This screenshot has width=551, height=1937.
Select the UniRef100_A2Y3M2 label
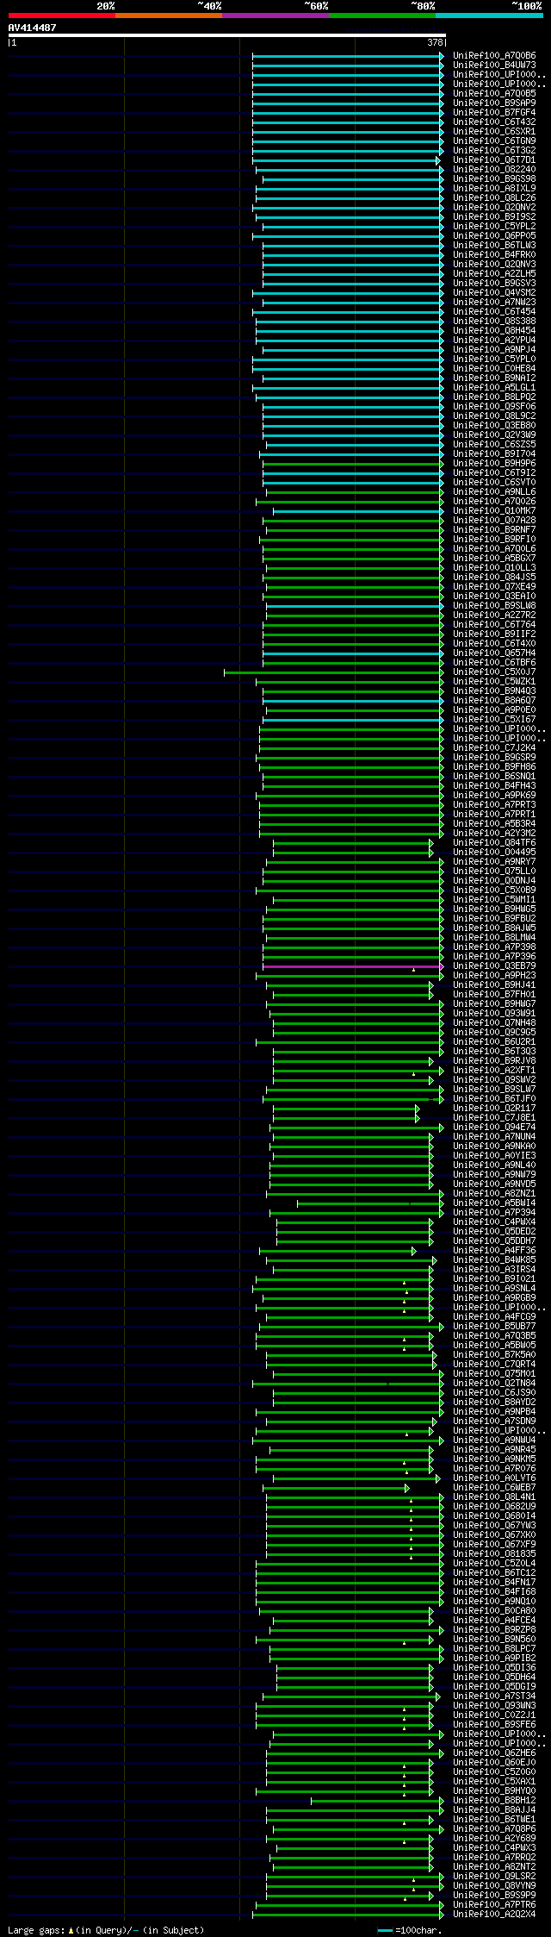click(494, 834)
